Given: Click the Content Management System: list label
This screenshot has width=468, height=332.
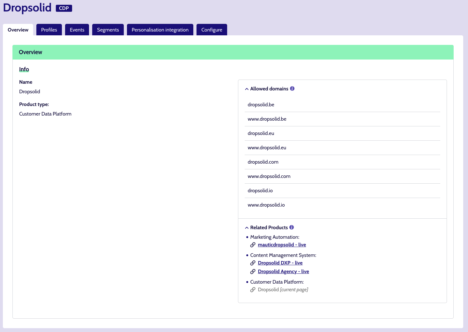Looking at the screenshot, I should point(283,255).
